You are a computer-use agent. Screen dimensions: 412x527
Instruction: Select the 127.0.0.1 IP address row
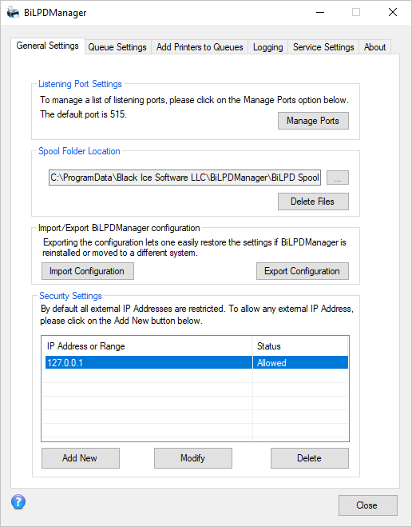196,362
